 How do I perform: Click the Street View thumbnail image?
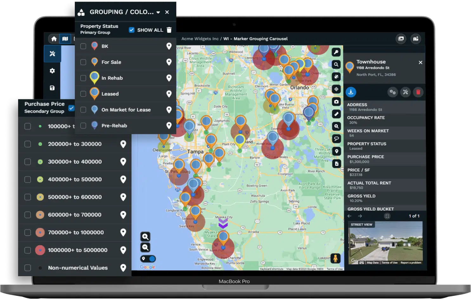385,242
